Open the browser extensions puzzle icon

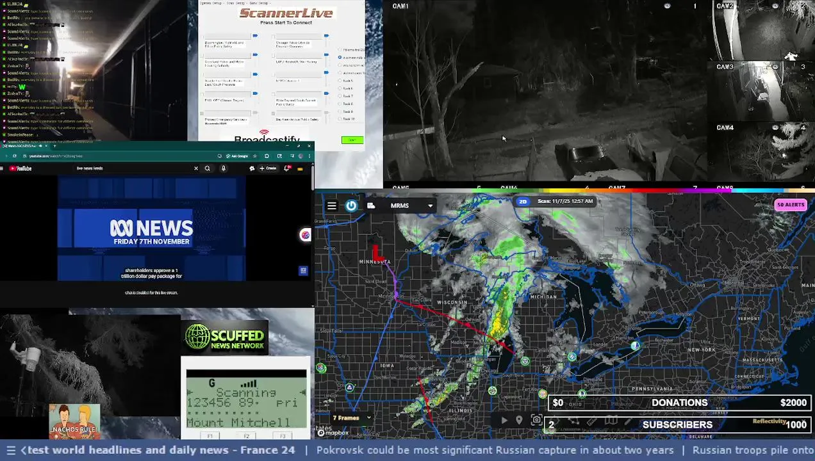[267, 156]
